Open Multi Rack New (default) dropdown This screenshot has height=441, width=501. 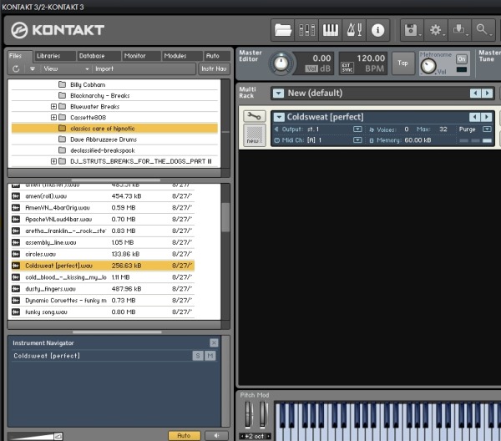(x=278, y=94)
